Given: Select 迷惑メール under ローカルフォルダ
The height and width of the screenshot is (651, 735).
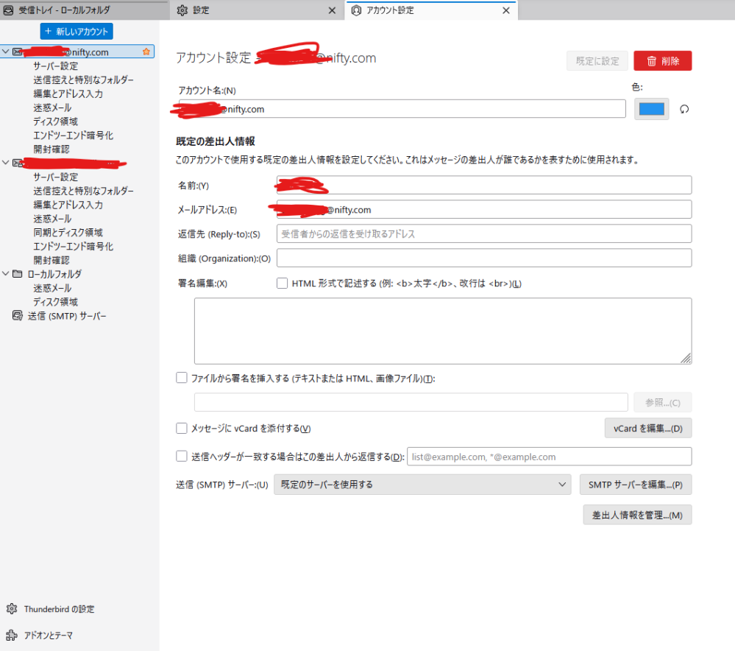Looking at the screenshot, I should [52, 288].
